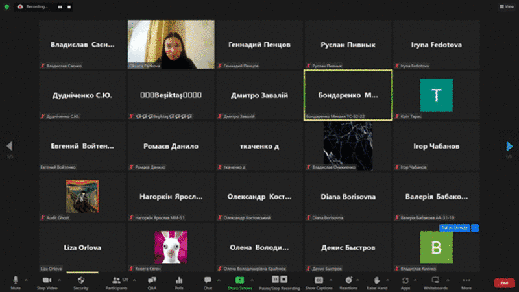The image size is (519, 292).
Task: Open the Participants panel
Action: point(118,282)
